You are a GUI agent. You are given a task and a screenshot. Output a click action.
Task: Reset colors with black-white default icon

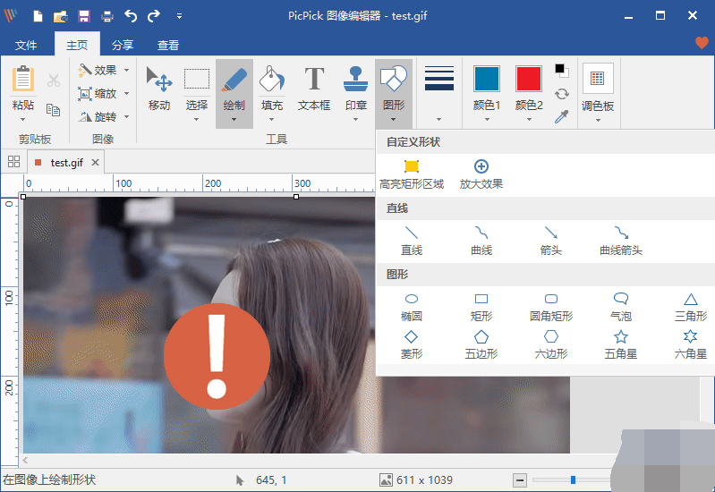[561, 70]
